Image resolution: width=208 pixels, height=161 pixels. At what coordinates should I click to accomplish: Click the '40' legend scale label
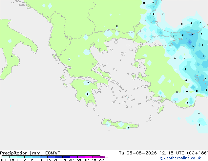tap(86, 160)
